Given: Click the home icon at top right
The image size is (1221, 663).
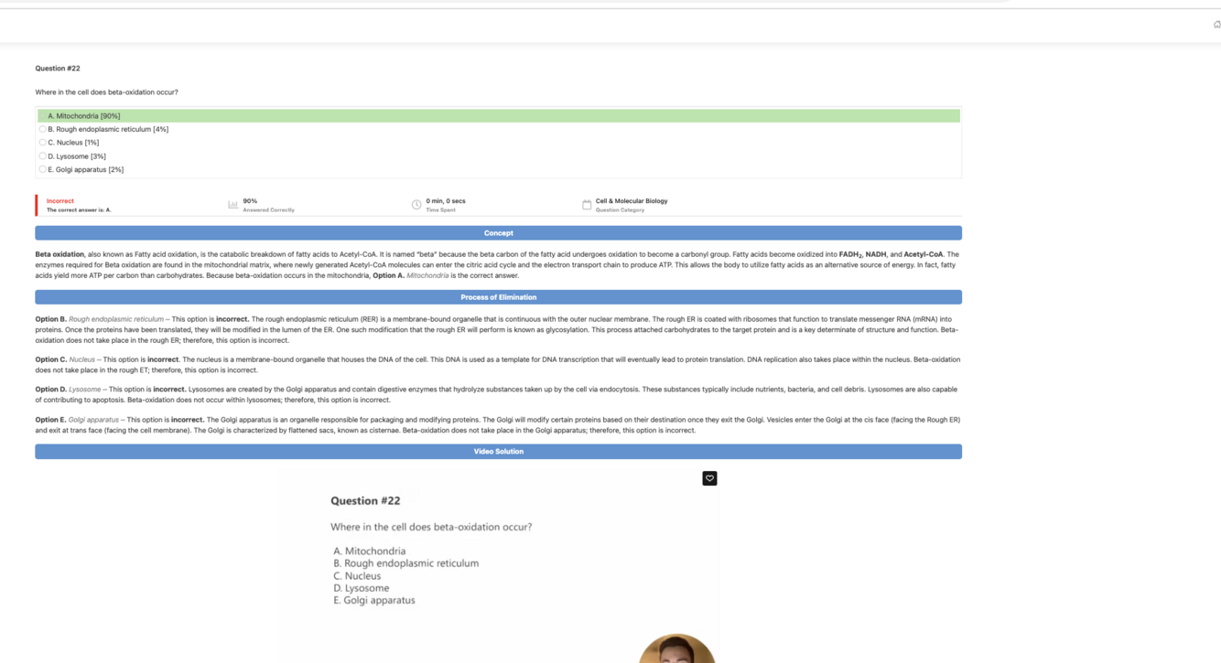Looking at the screenshot, I should (1216, 25).
